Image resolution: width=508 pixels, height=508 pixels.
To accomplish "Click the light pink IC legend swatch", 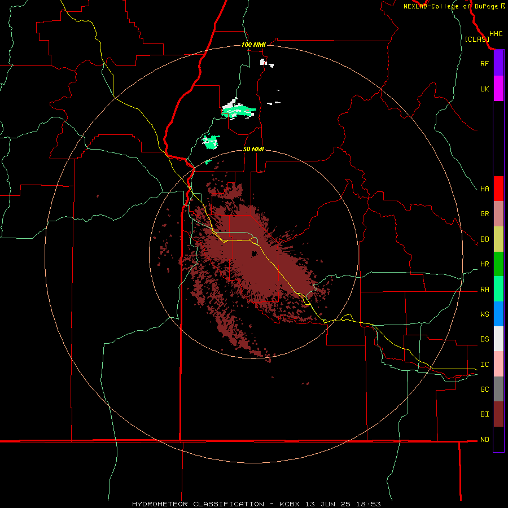I will coord(498,364).
